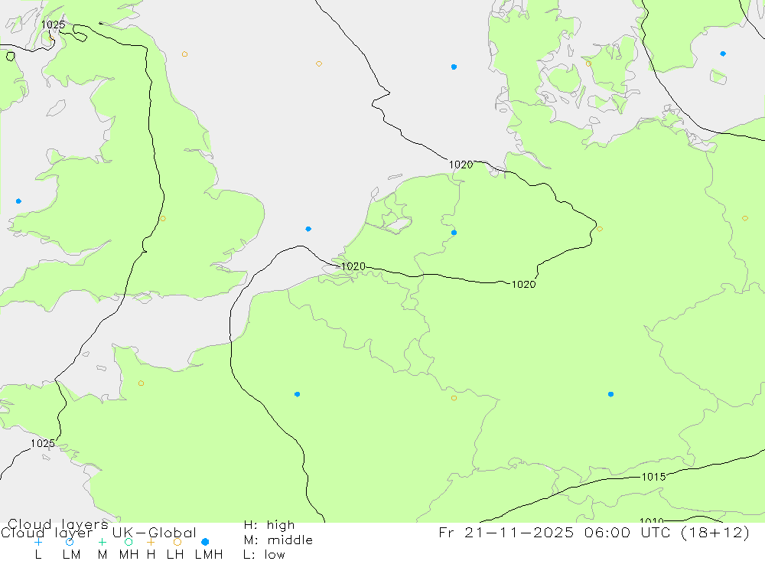Click the green circle MH legend symbol
The image size is (765, 561).
(129, 542)
